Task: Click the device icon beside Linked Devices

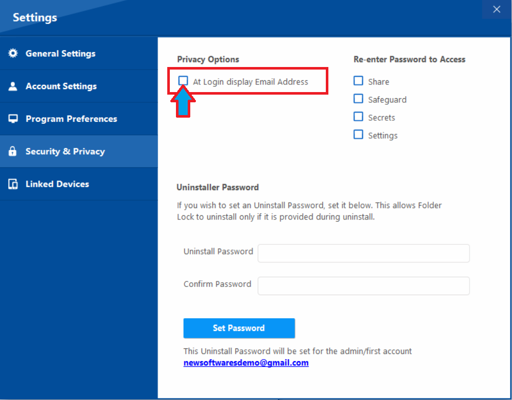Action: 12,184
